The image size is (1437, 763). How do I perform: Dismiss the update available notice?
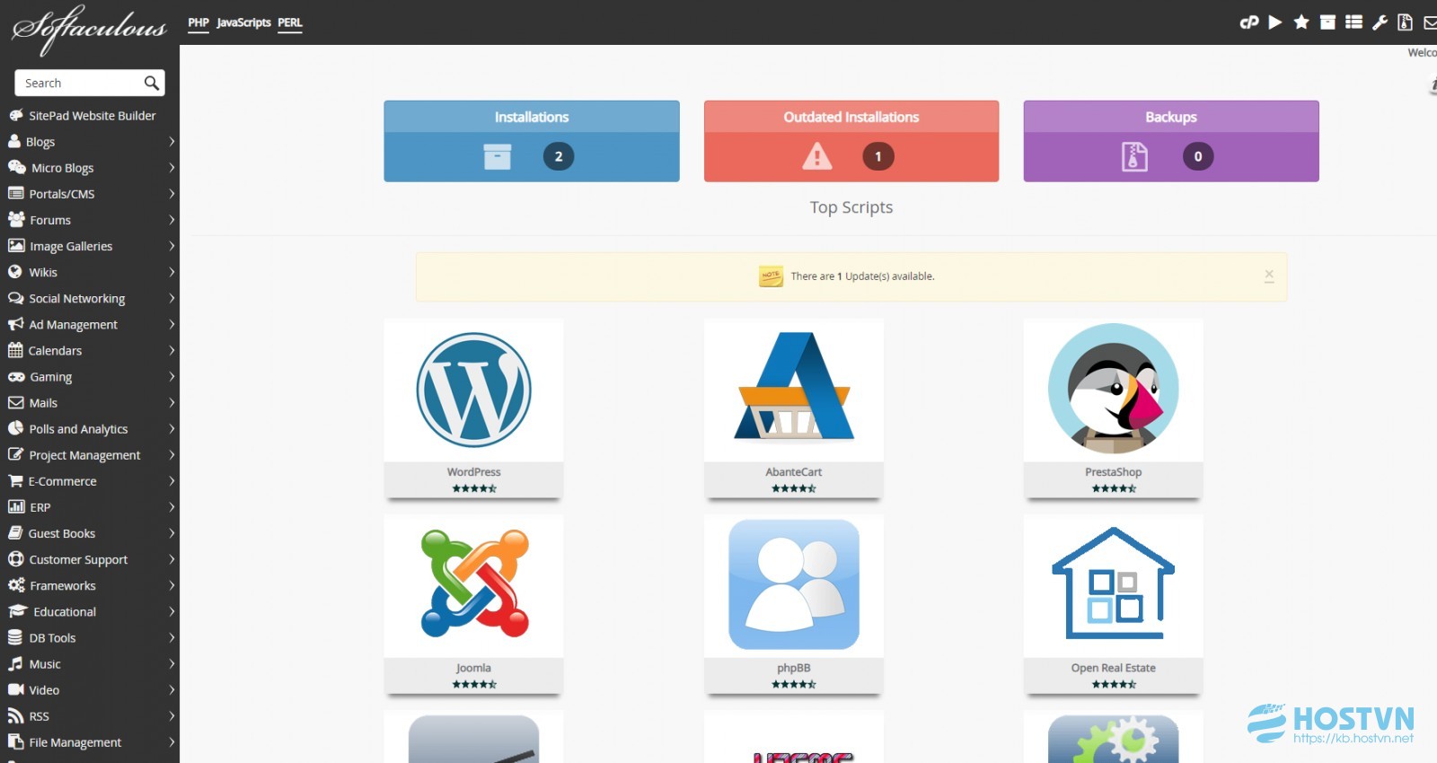coord(1269,276)
